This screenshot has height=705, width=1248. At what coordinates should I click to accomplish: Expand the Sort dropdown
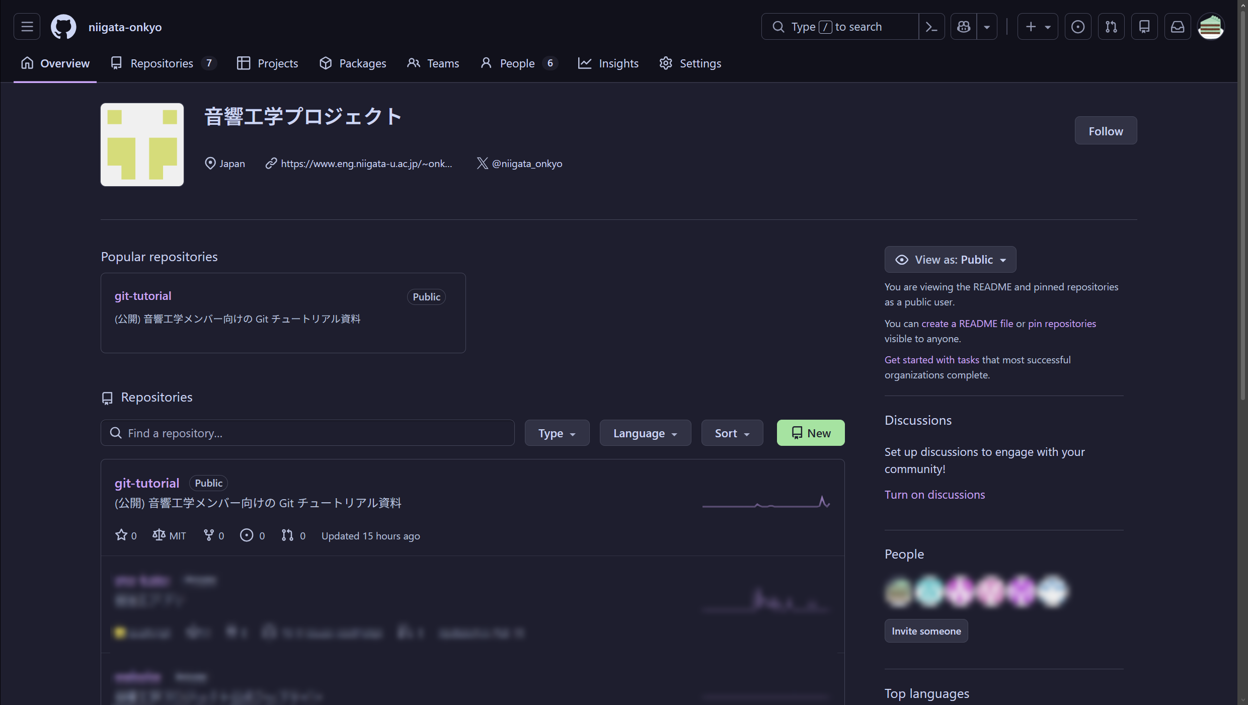(732, 433)
